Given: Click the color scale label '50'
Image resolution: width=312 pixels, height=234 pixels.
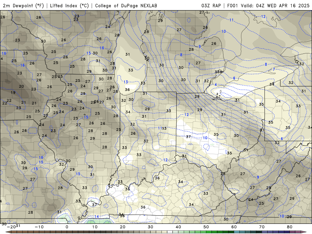Looking at the screenshot, I should 206,227.
